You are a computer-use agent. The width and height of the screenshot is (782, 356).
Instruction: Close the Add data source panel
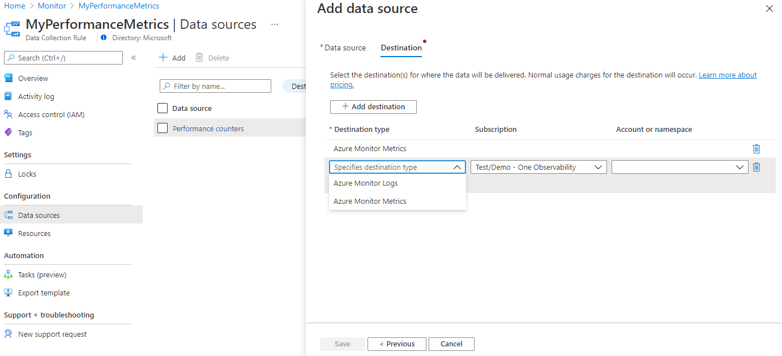pos(769,8)
